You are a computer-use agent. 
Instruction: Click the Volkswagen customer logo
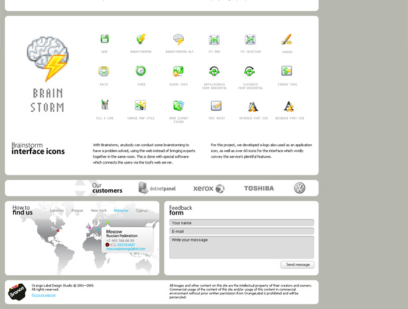coord(299,188)
